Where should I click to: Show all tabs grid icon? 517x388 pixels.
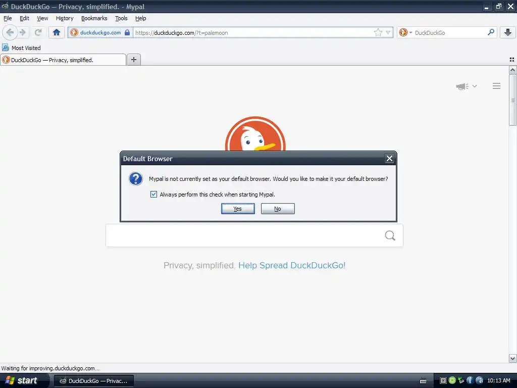512,60
